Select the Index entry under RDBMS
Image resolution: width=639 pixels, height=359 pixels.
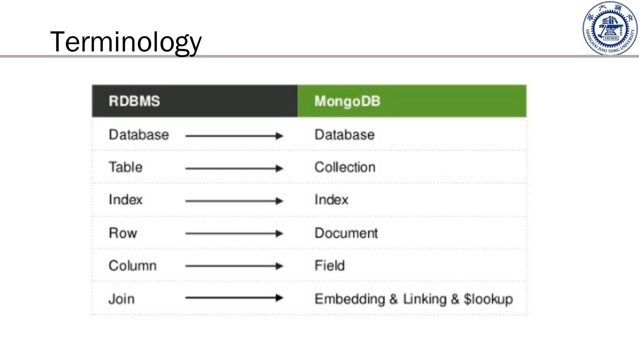(x=126, y=200)
